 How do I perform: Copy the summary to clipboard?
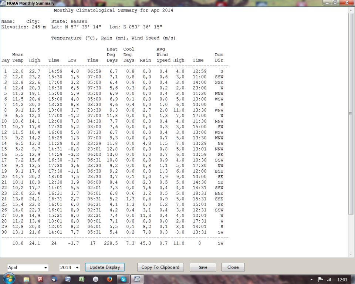point(160,267)
